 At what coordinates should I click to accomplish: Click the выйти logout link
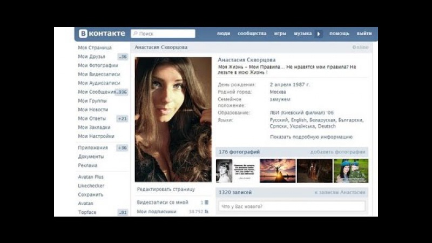[x=364, y=33]
